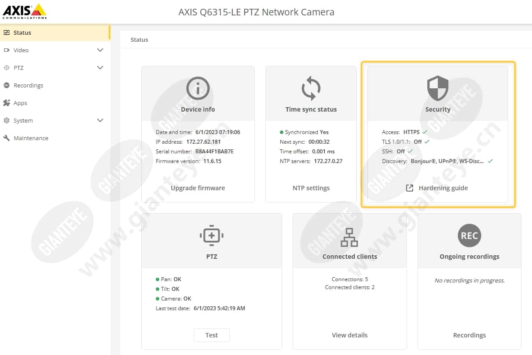Click the Maintenance wrench icon
Image resolution: width=532 pixels, height=355 pixels.
pos(6,138)
